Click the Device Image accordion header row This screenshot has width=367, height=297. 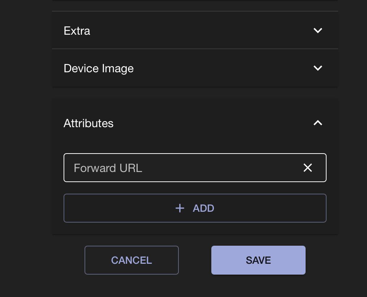(195, 68)
